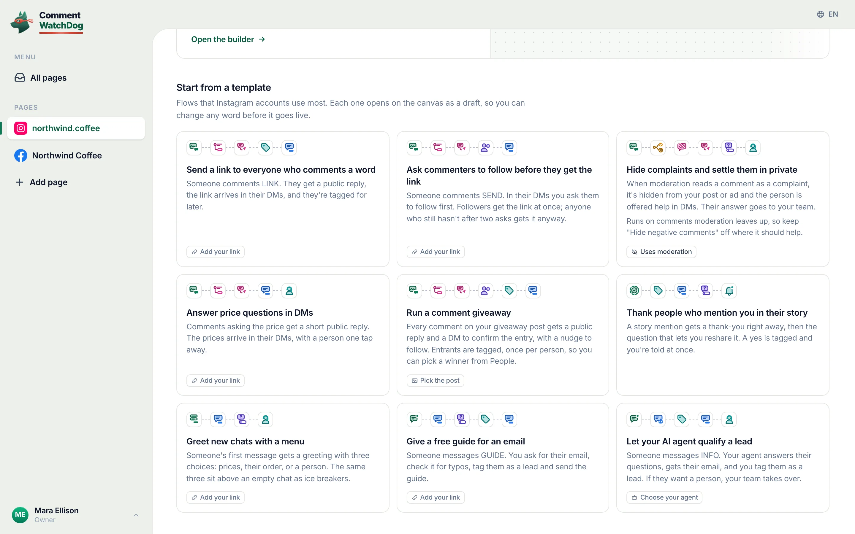The width and height of the screenshot is (855, 534).
Task: Click the ME avatar for Mara Ellison
Action: pos(20,515)
